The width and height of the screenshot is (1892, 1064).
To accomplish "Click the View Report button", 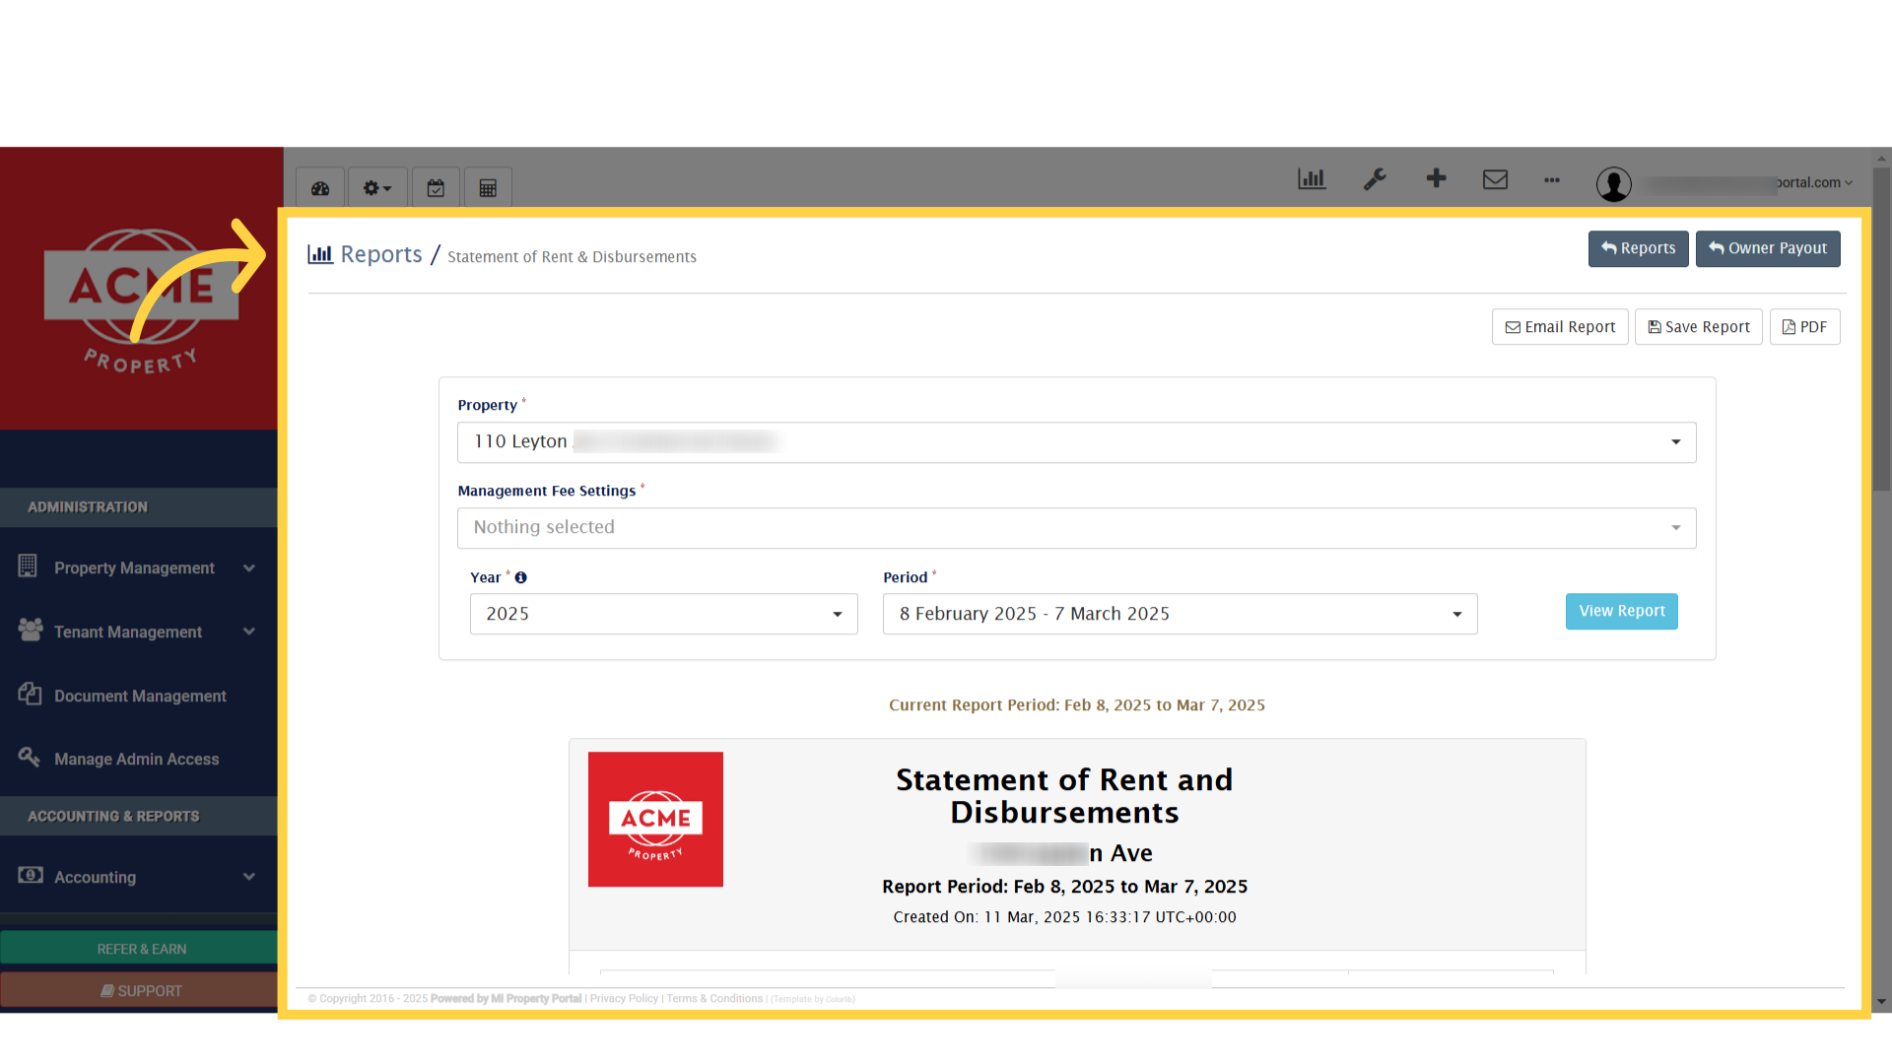I will (x=1621, y=611).
